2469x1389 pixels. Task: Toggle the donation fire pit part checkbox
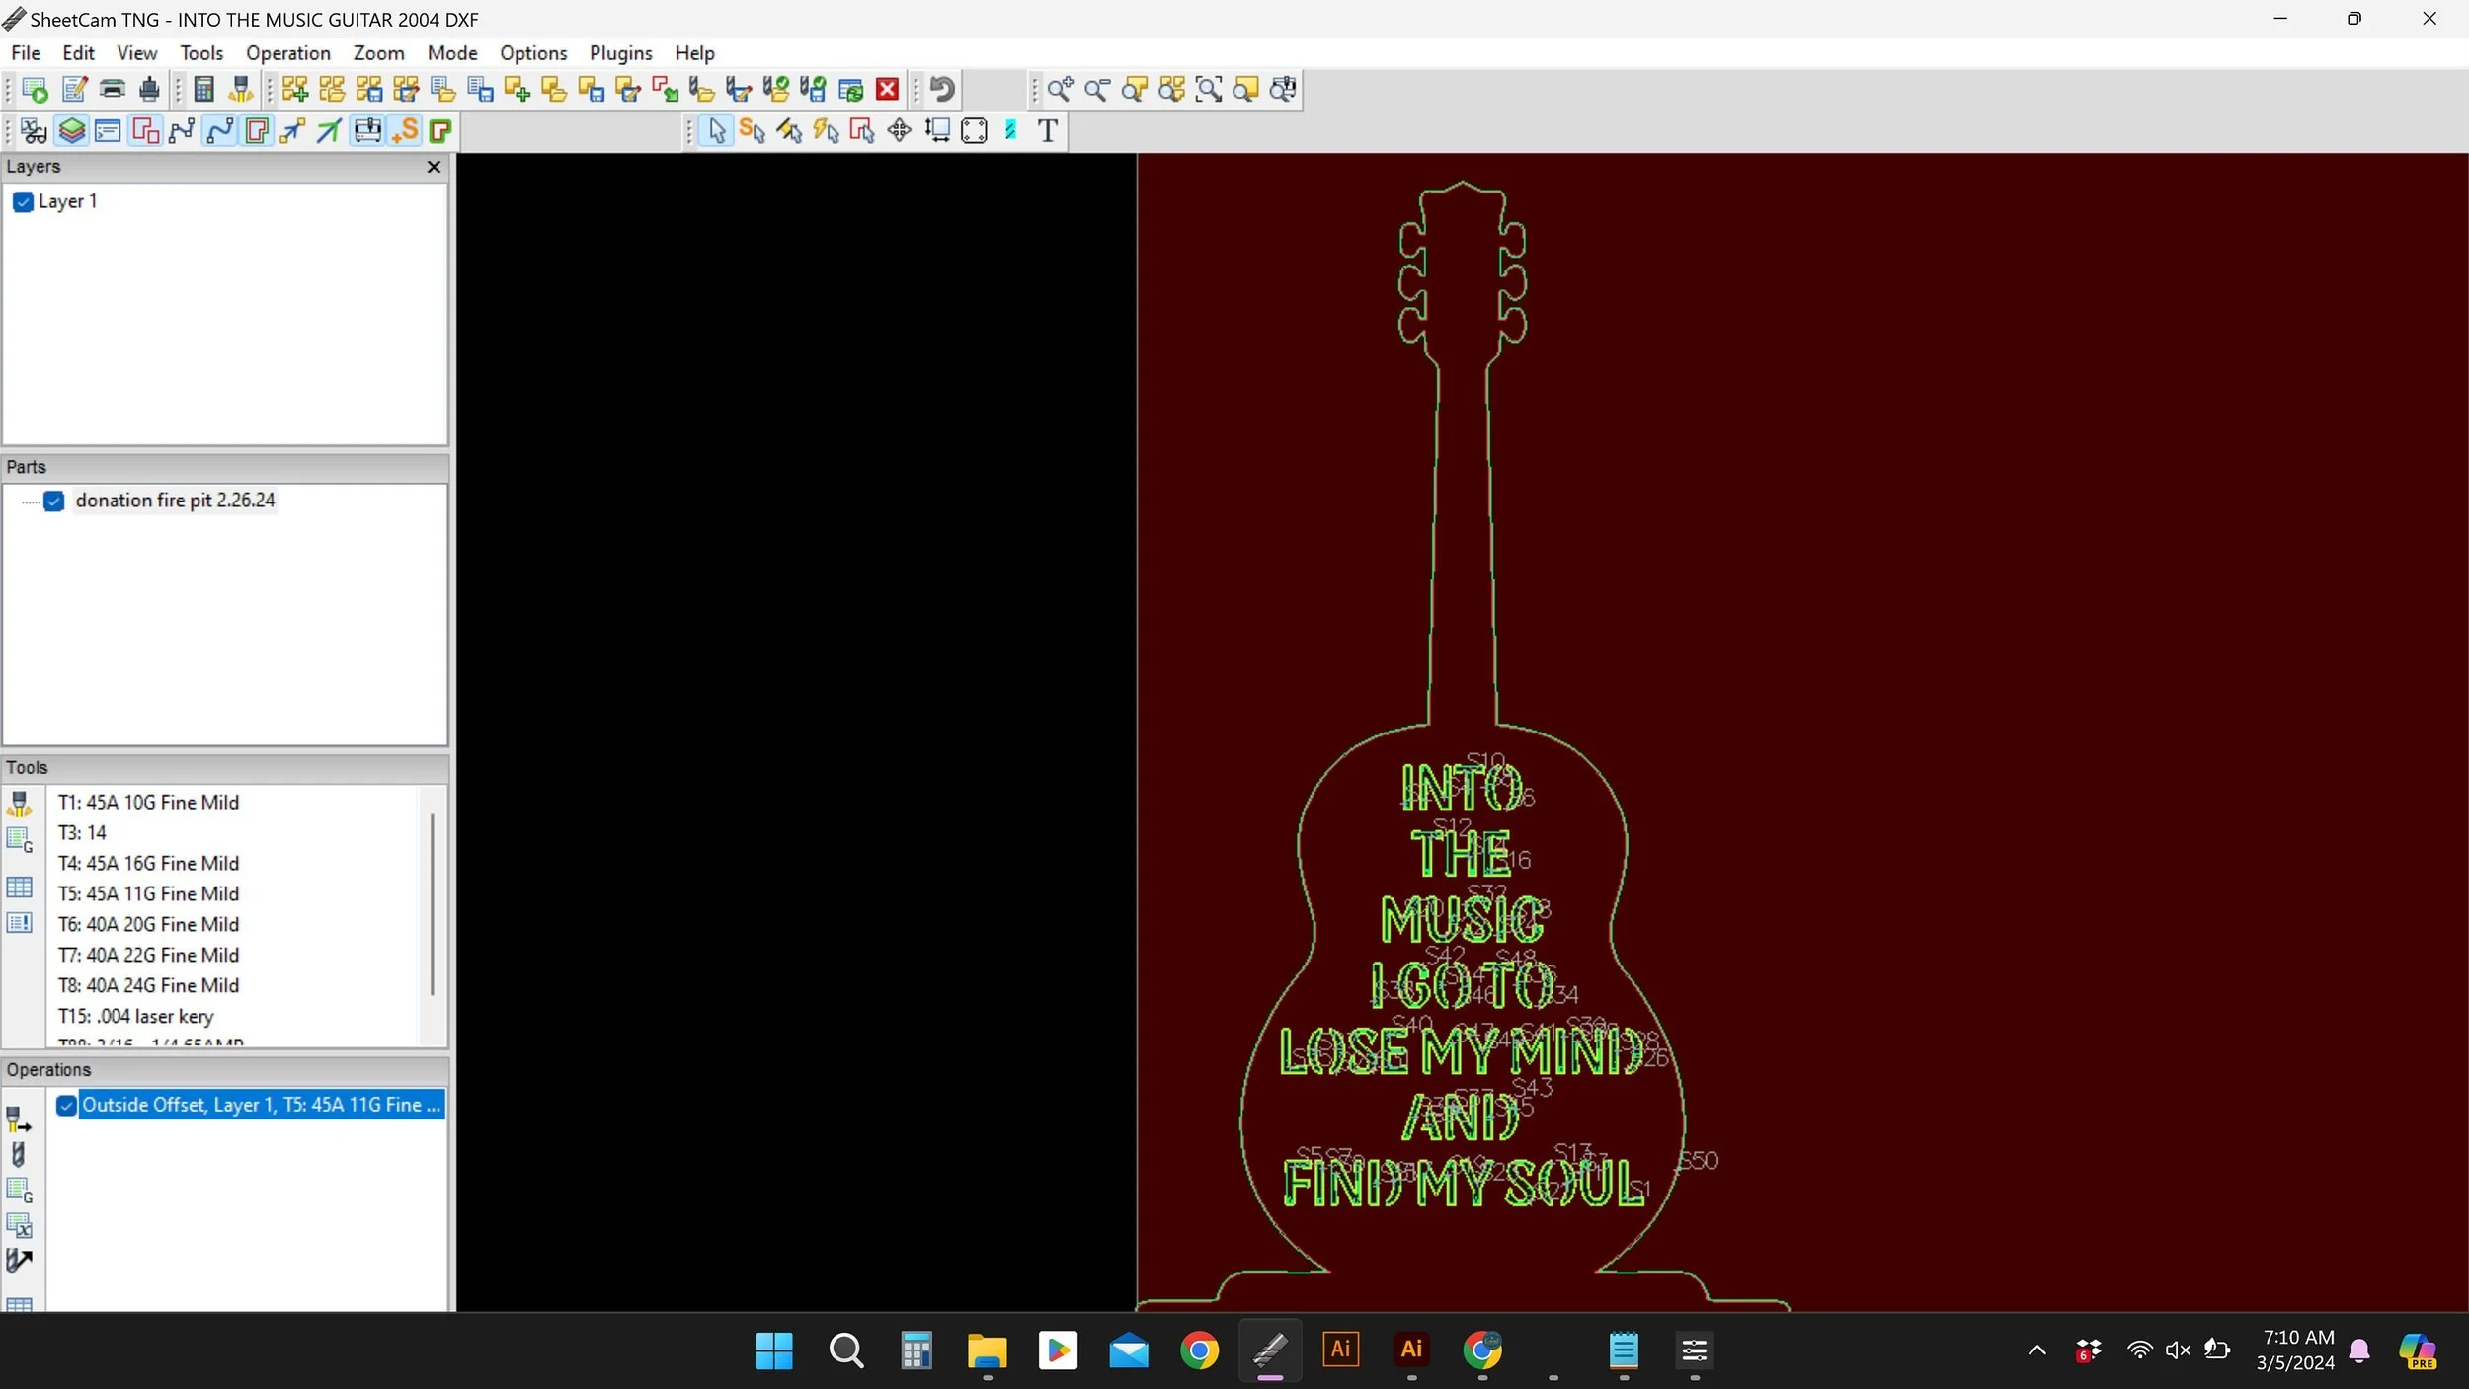pos(54,502)
